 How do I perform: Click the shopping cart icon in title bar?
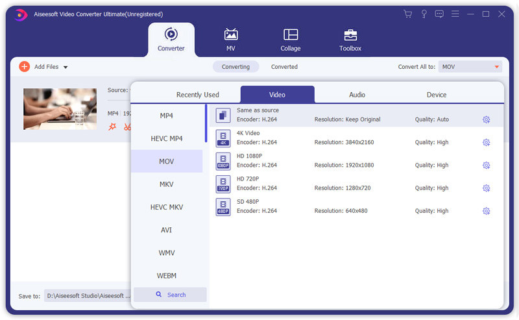tap(407, 14)
